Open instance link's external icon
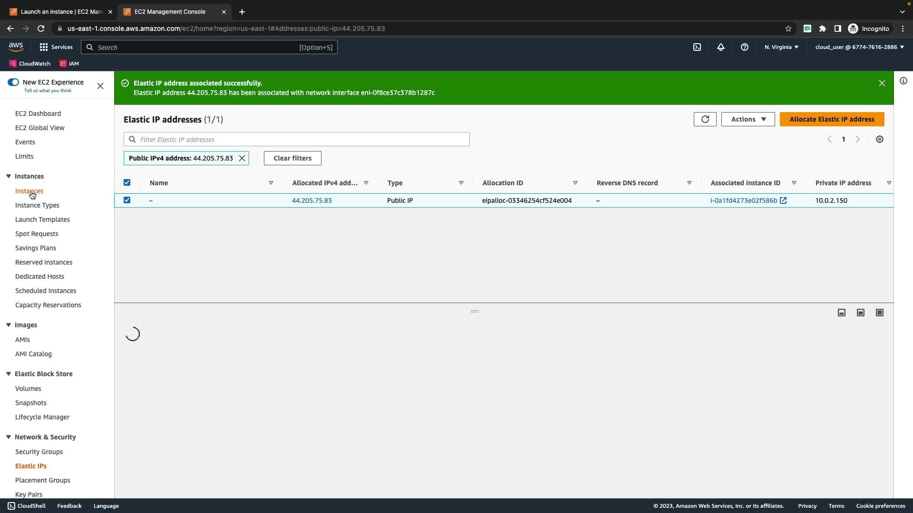This screenshot has width=913, height=513. click(x=783, y=200)
